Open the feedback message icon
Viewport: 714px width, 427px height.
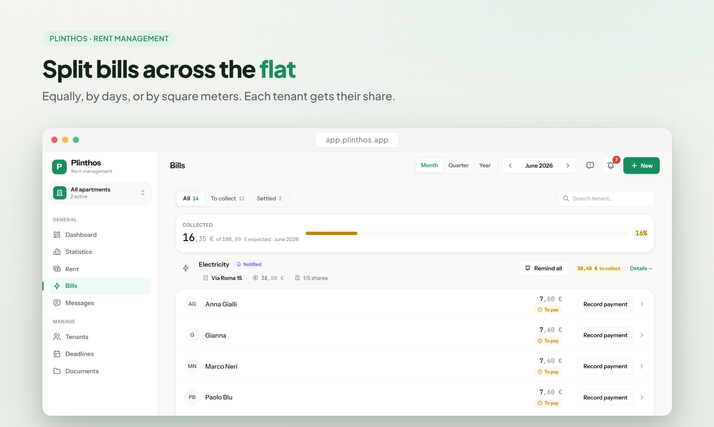click(590, 165)
